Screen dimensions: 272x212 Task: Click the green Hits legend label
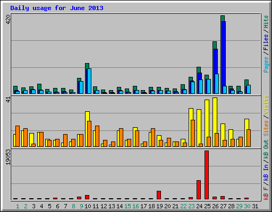[x=266, y=22]
